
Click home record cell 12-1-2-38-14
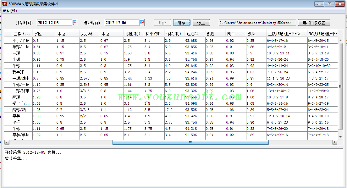(287, 116)
